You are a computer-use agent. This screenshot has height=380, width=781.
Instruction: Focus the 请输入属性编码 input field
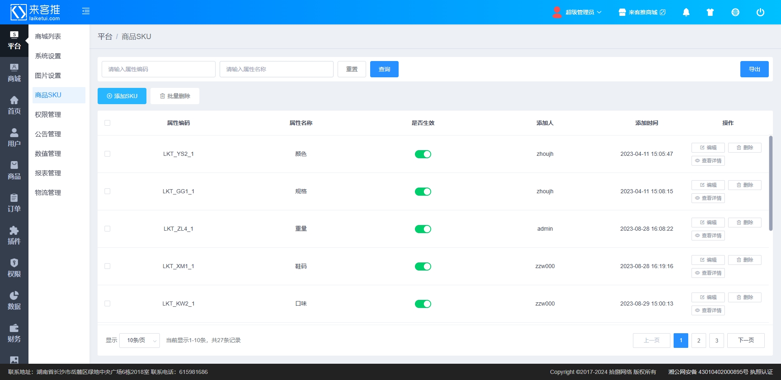158,69
